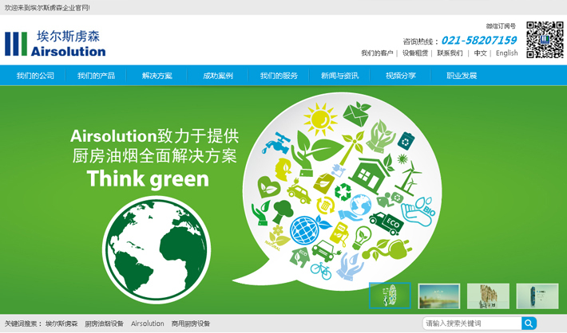Visit the 联系我们 link
This screenshot has width=567, height=333.
[450, 53]
